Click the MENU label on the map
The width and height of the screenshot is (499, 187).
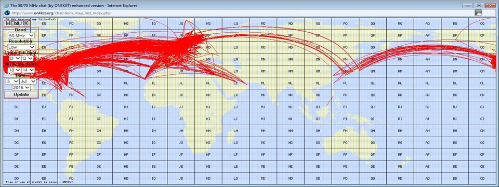14,23
